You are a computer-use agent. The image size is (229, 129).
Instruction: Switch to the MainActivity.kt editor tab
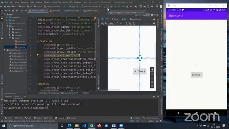(x=72, y=11)
